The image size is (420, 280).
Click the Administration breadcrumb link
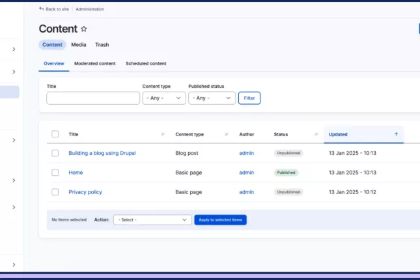point(90,9)
